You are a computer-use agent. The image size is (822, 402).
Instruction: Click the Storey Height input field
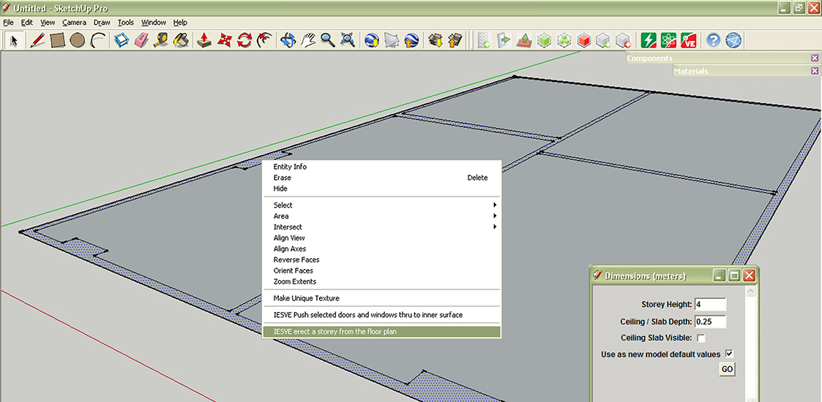tap(710, 304)
